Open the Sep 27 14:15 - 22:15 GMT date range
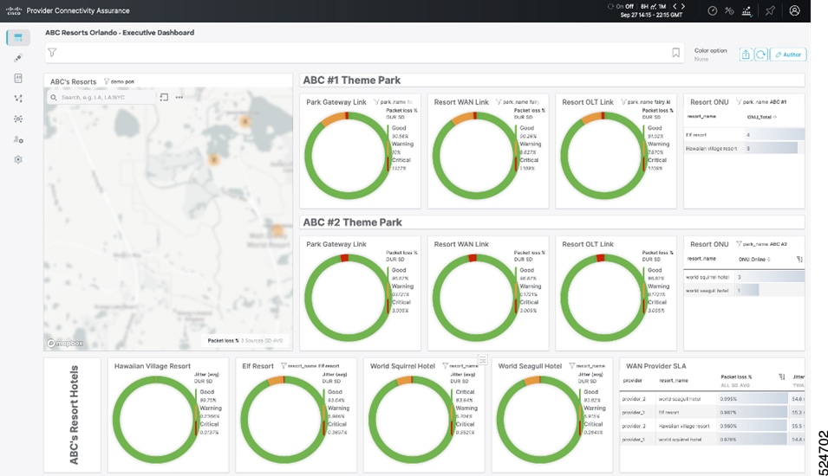The image size is (828, 476). (x=651, y=15)
